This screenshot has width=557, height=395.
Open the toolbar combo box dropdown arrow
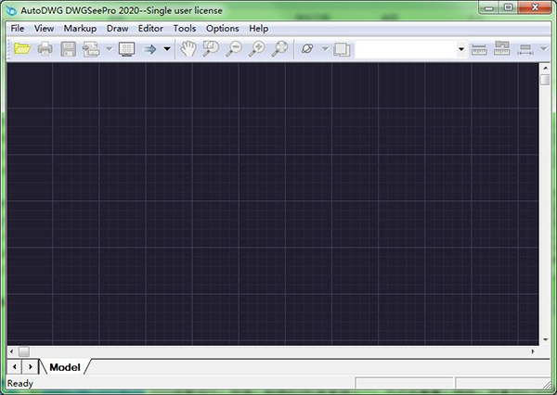click(x=461, y=49)
